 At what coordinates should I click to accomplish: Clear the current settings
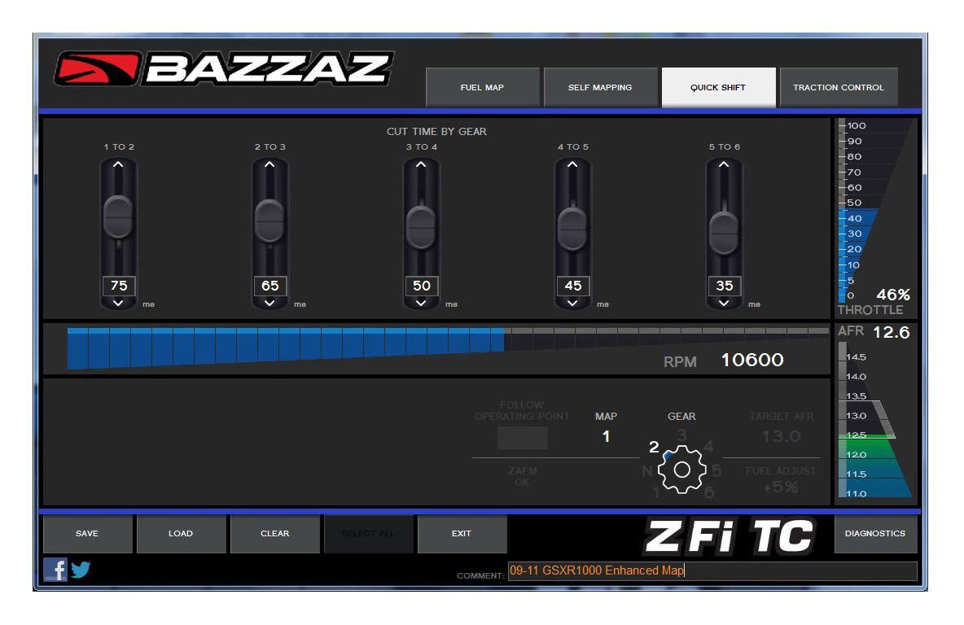pyautogui.click(x=275, y=534)
